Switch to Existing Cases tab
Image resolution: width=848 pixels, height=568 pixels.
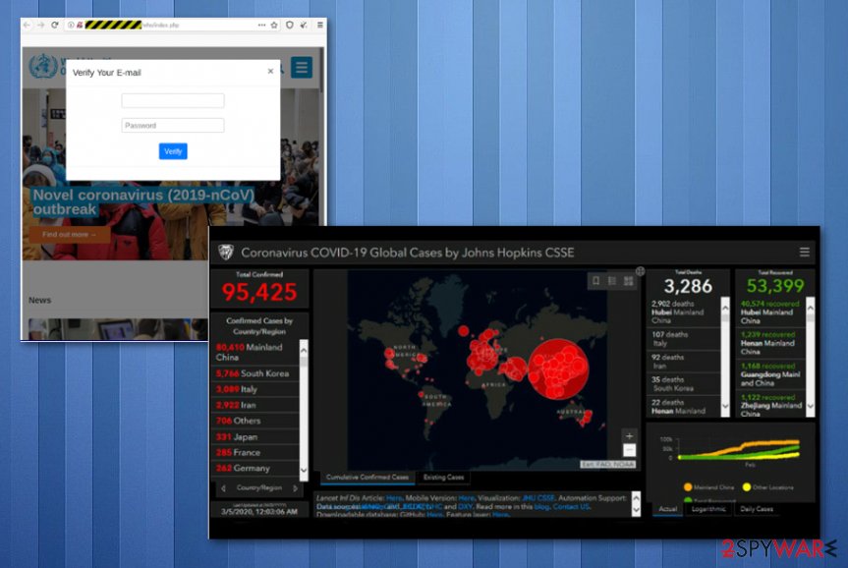point(443,478)
